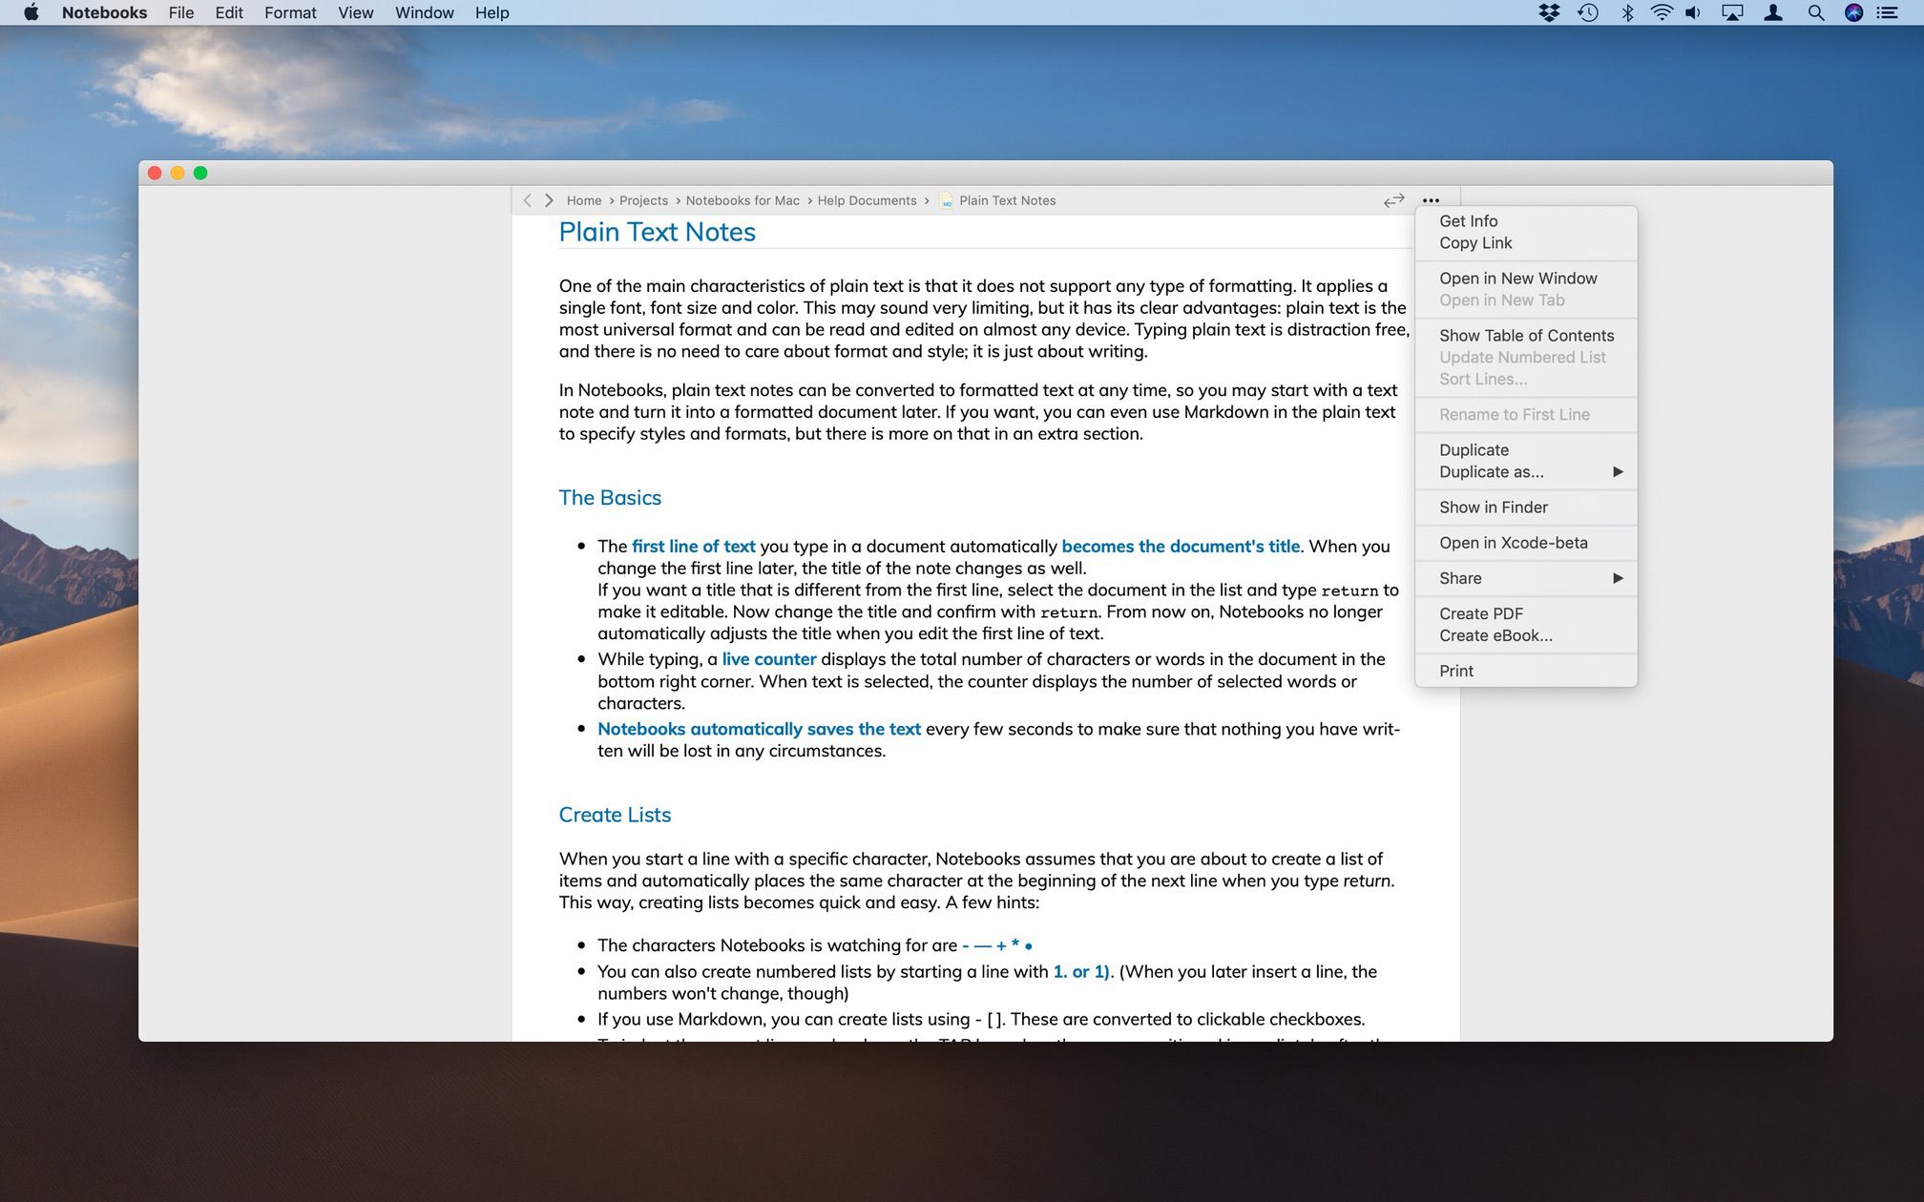Open the Dropbox menu bar icon
This screenshot has width=1924, height=1202.
(x=1549, y=12)
